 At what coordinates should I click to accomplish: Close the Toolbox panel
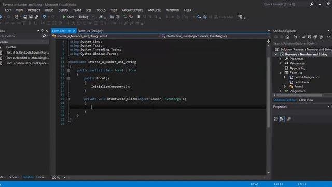click(x=47, y=31)
